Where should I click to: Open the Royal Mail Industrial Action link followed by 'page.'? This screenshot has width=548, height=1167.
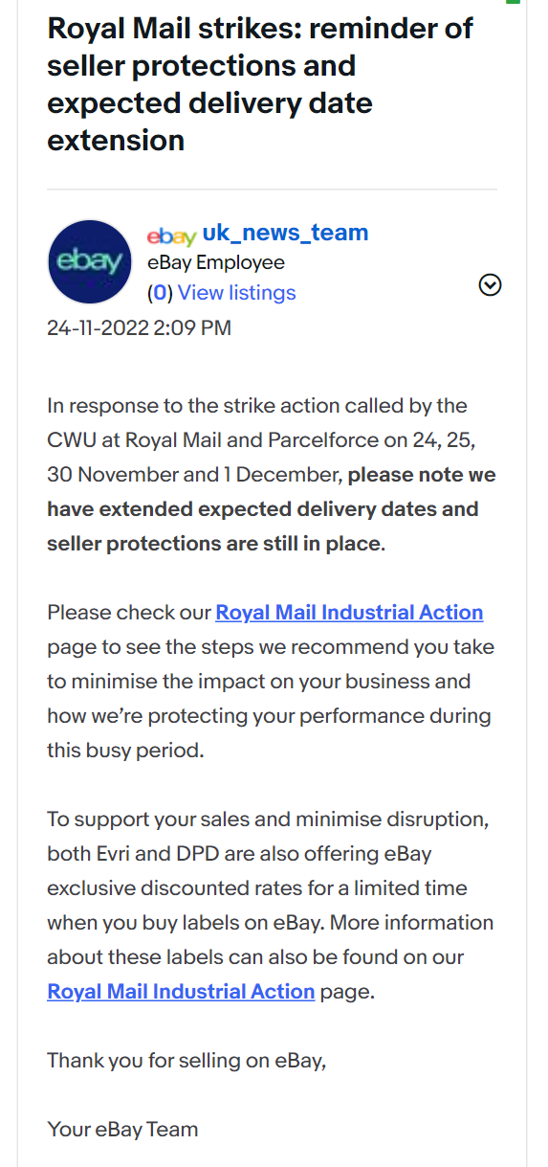181,992
